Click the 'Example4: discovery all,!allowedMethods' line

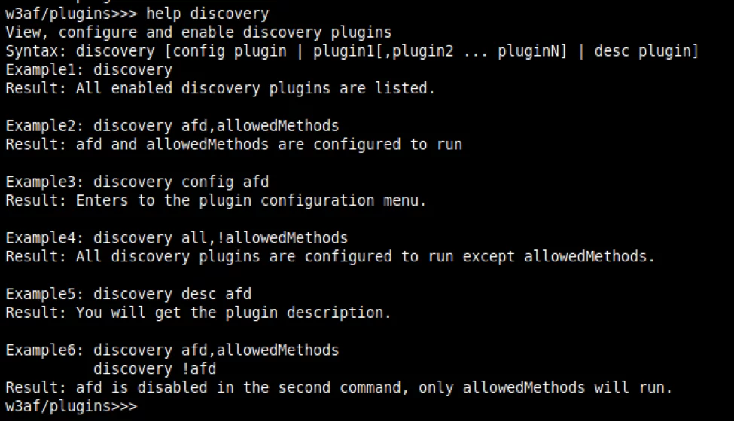point(176,238)
